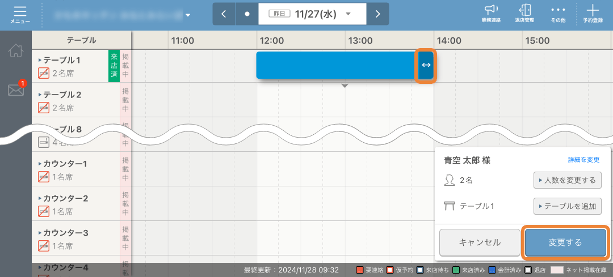Click the 来店済 status tag on テーブル1
This screenshot has width=613, height=277.
click(114, 66)
